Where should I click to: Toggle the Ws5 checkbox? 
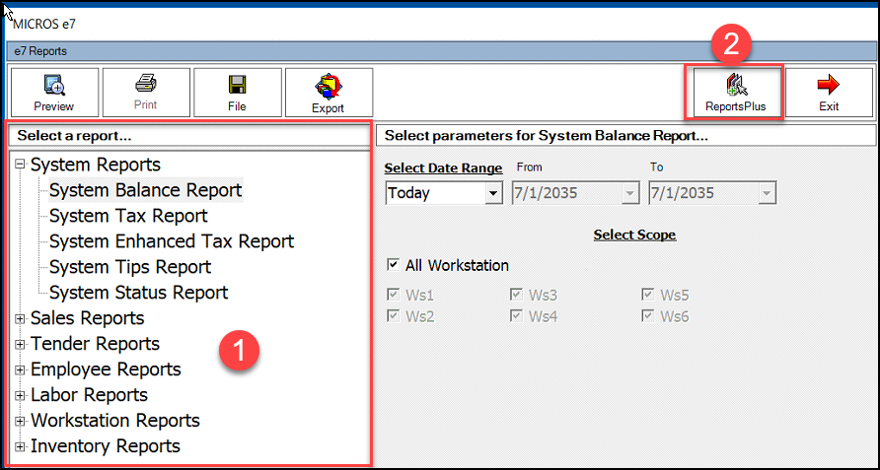coord(647,295)
